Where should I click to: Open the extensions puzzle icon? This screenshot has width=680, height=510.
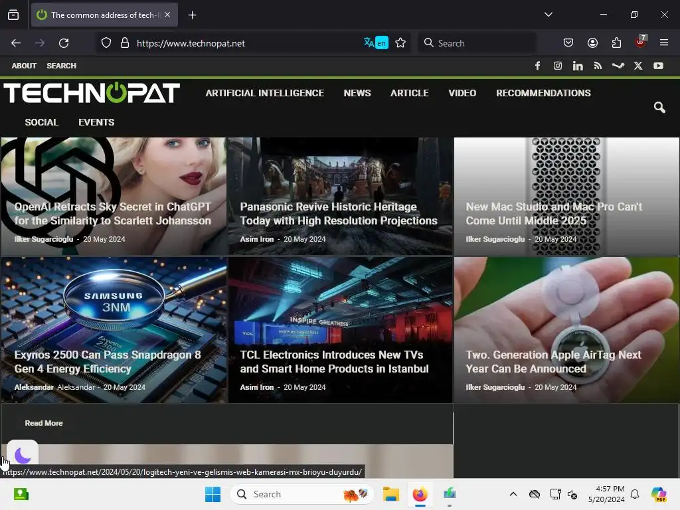616,42
